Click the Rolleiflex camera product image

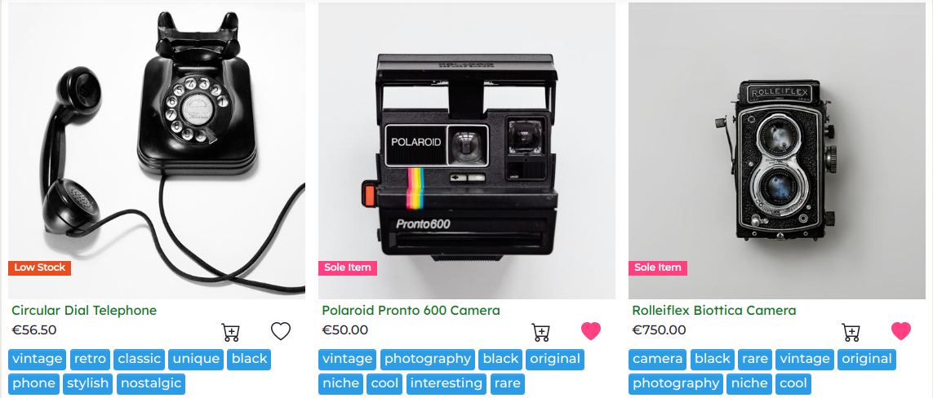(776, 151)
